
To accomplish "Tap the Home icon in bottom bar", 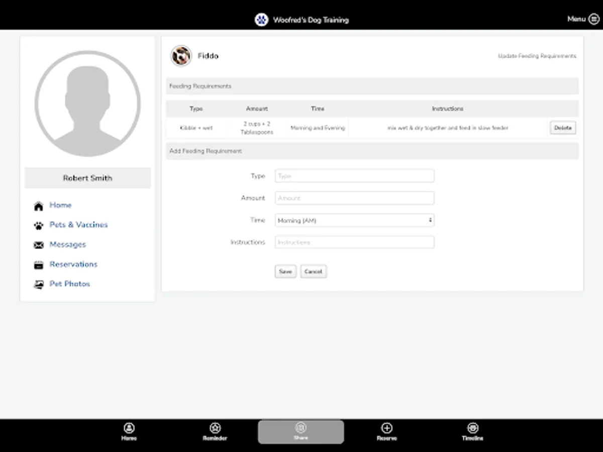I will 129,428.
